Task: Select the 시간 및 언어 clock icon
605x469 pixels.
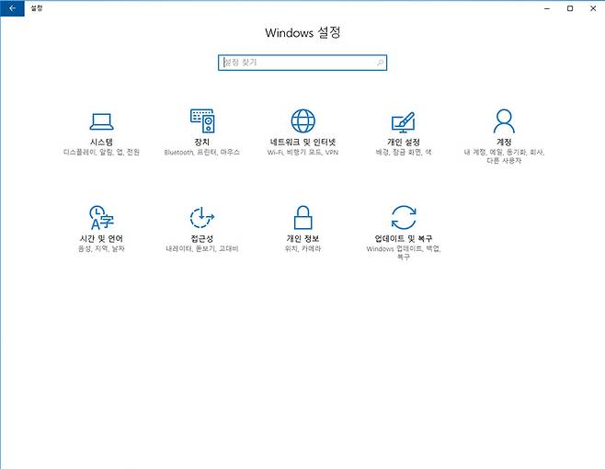Action: (101, 218)
